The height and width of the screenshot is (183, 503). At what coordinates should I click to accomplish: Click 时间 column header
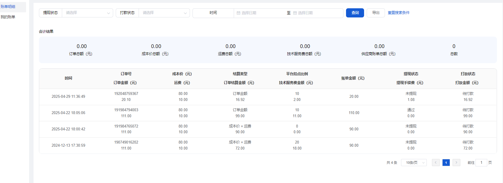[x=68, y=78]
